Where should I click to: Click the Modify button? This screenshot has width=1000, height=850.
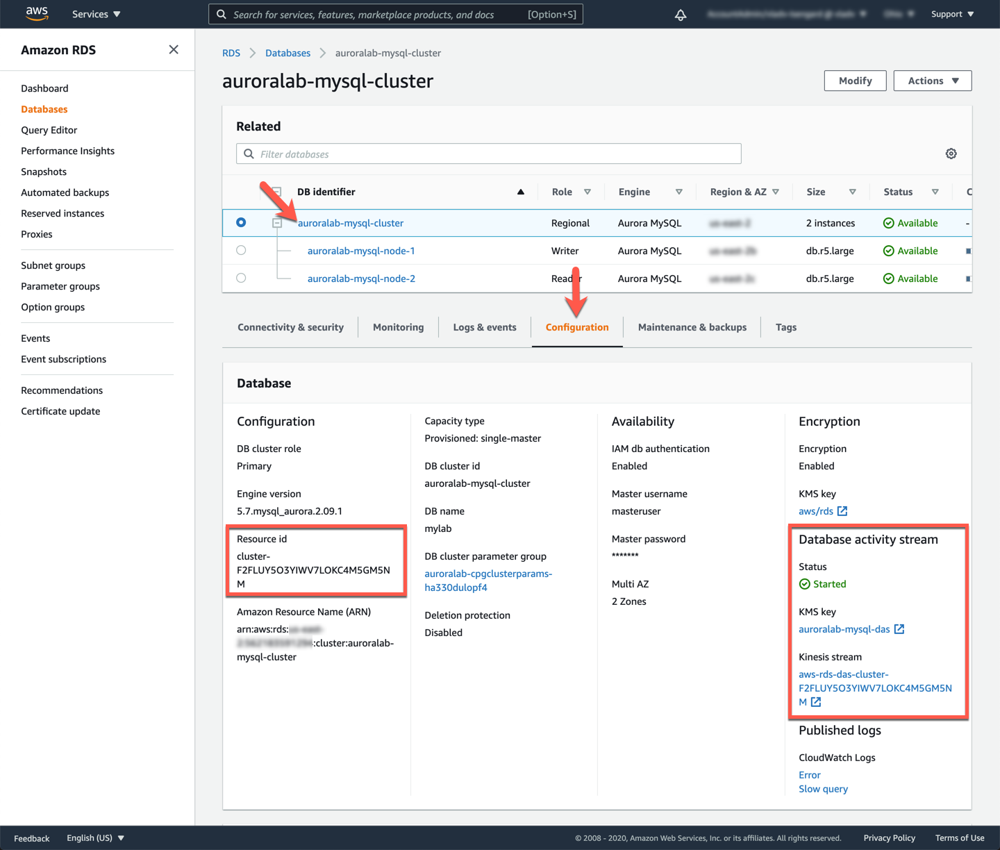tap(855, 81)
